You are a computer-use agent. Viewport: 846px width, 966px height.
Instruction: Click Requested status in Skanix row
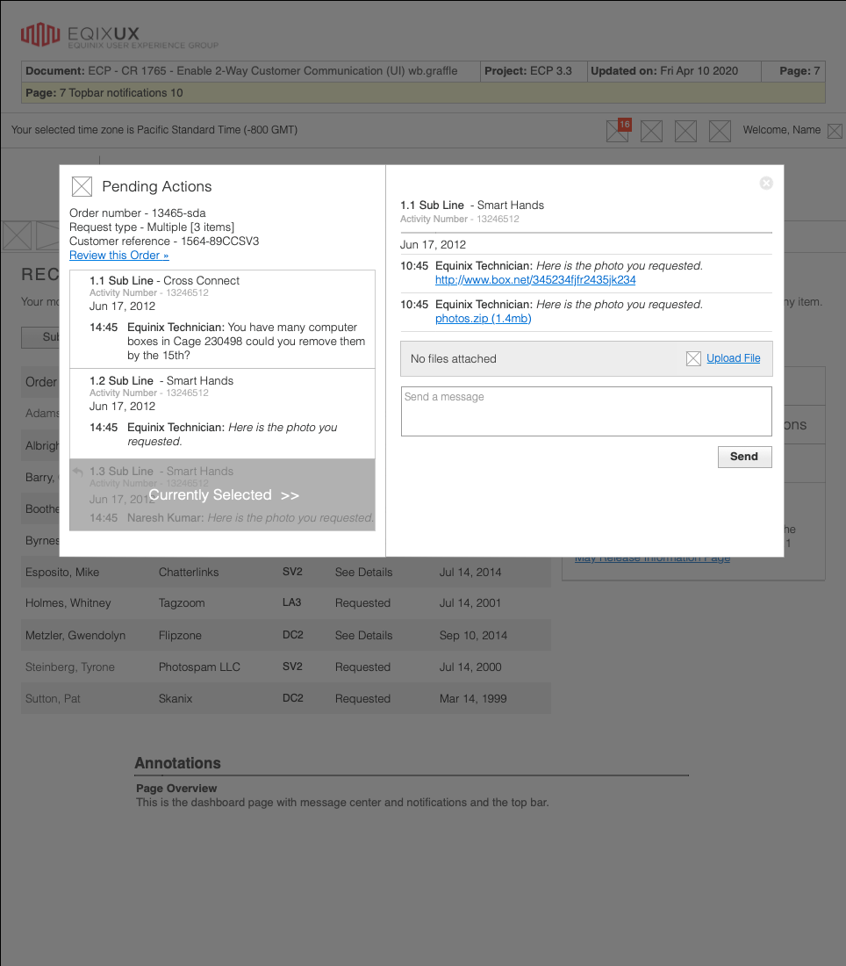click(x=362, y=699)
